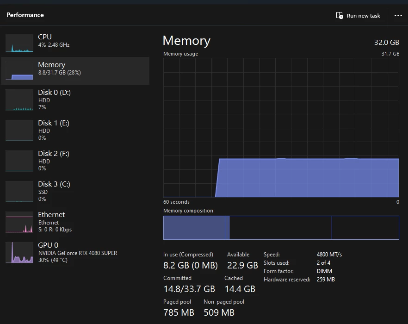This screenshot has width=408, height=324.
Task: Click the Committed value 14.8/33.7 GB
Action: coord(189,289)
